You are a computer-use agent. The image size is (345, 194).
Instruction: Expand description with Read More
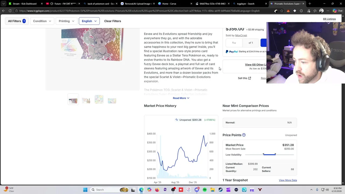tap(181, 98)
